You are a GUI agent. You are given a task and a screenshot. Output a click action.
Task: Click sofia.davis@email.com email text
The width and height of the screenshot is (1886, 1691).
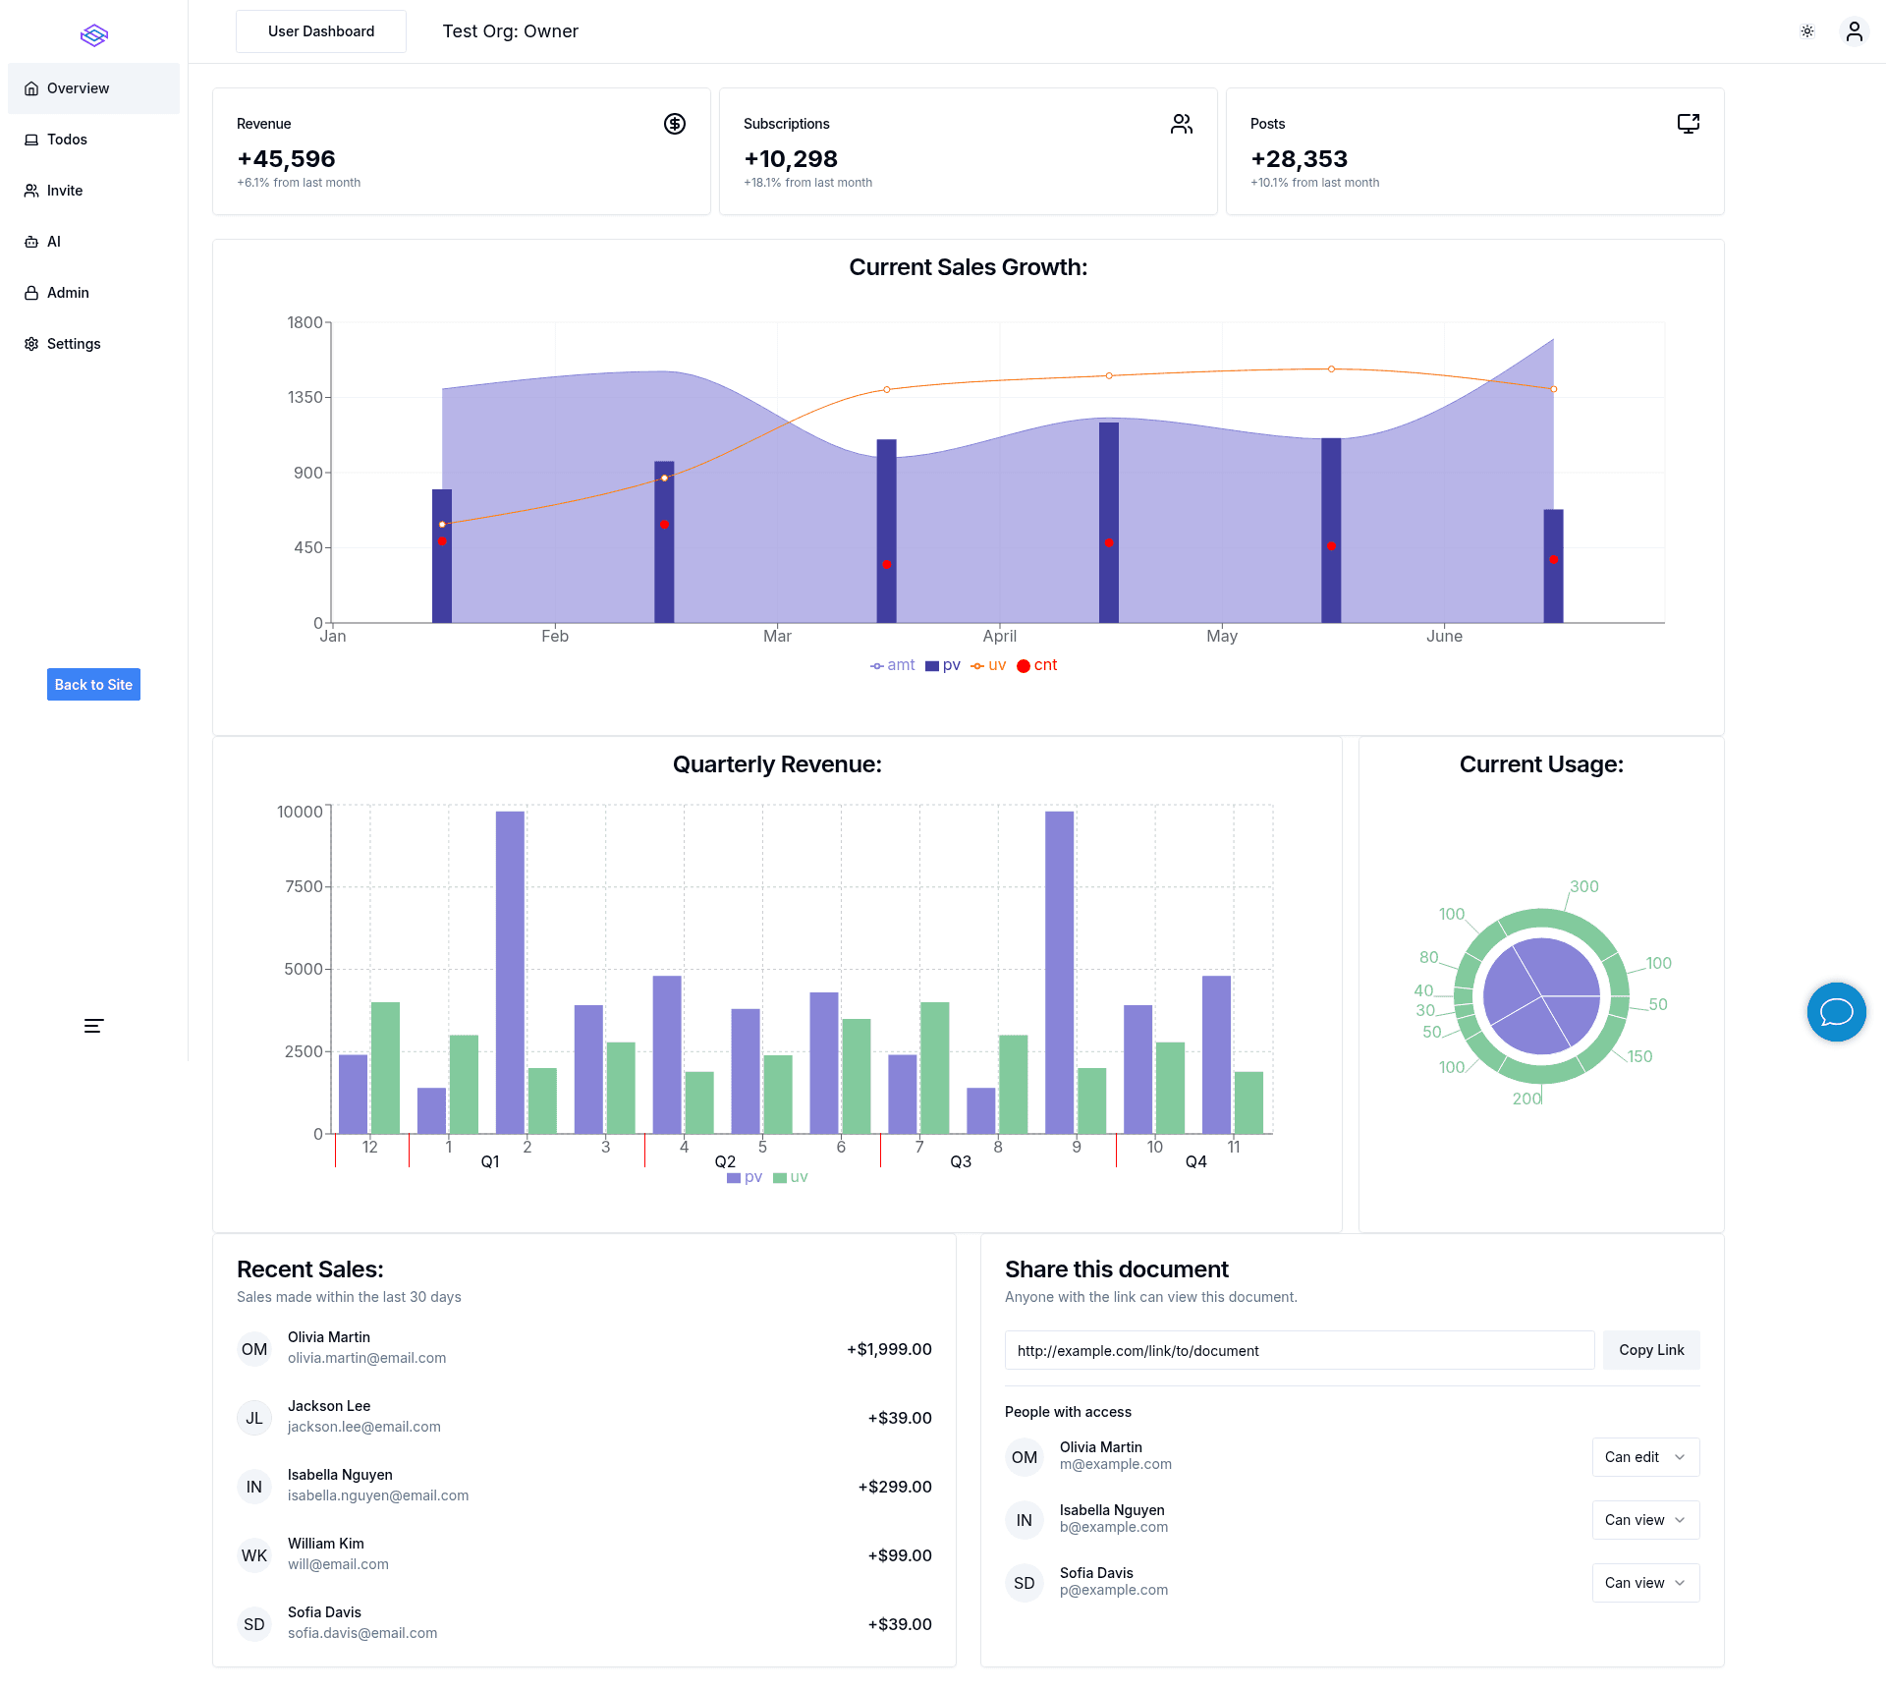click(x=362, y=1633)
